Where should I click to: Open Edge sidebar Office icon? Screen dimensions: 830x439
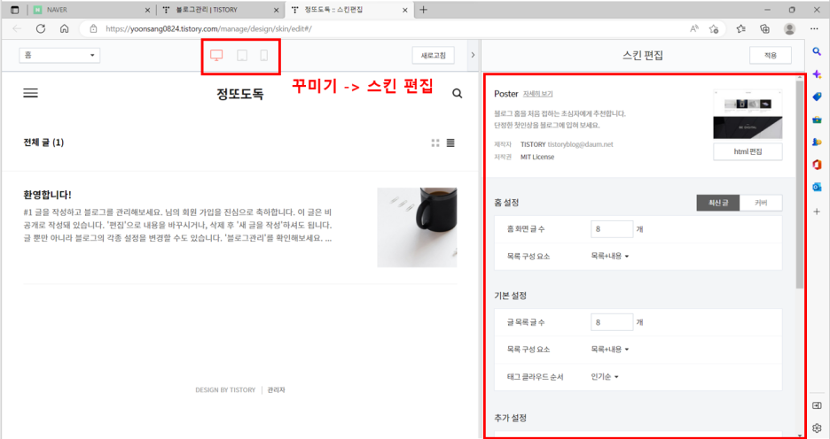click(x=817, y=166)
